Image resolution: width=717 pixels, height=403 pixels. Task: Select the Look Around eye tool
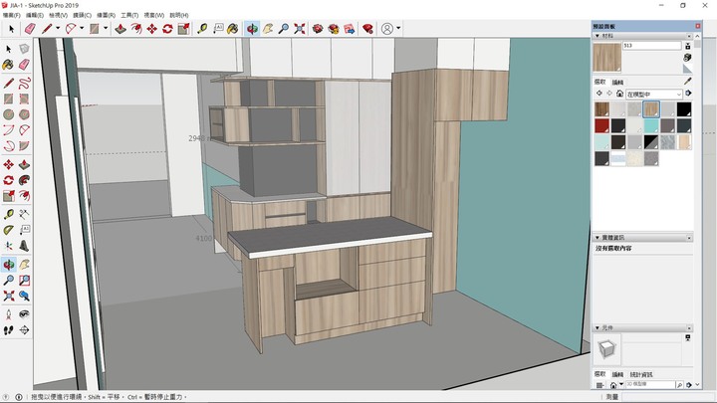click(24, 313)
